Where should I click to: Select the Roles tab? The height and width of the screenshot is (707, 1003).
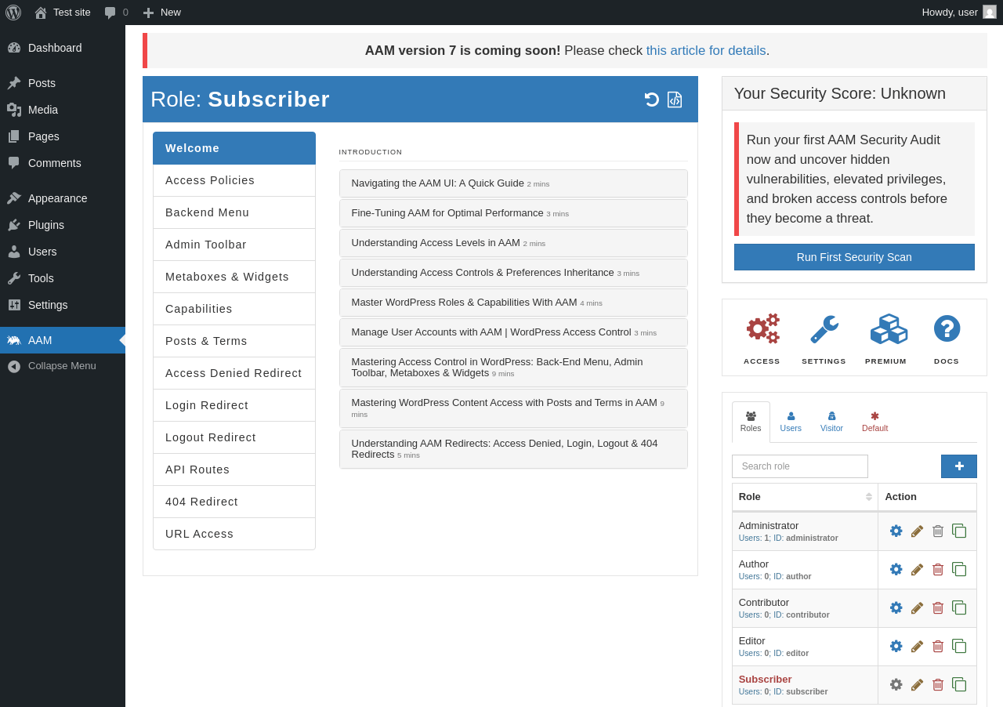[x=751, y=422]
